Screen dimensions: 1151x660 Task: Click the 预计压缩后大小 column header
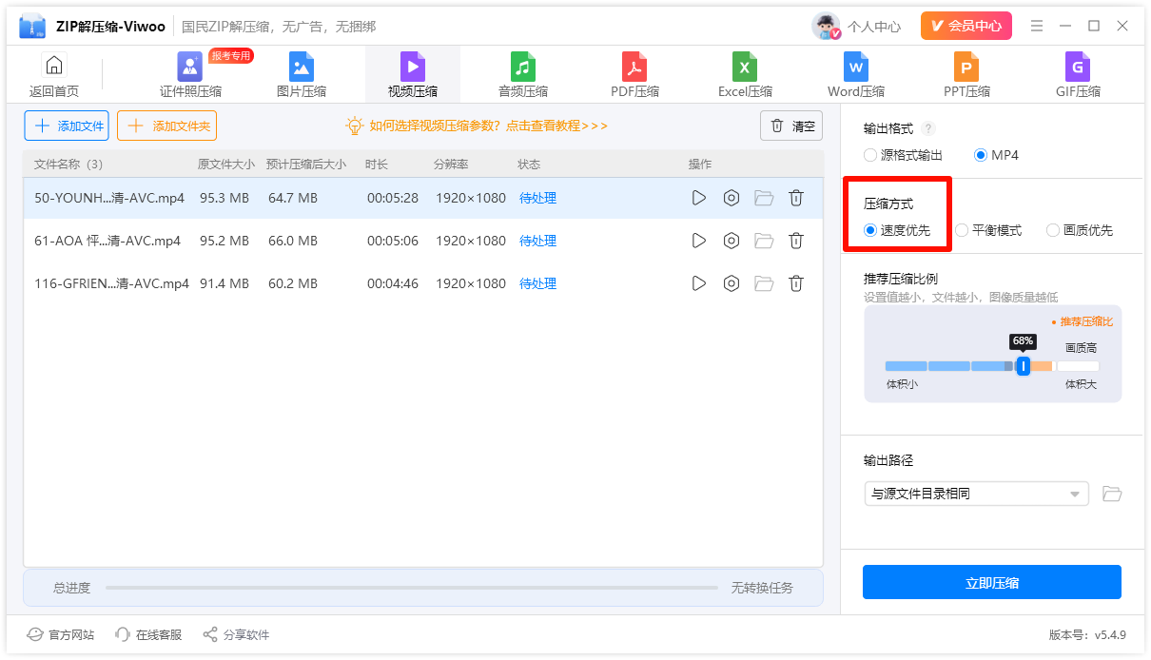[x=306, y=165]
